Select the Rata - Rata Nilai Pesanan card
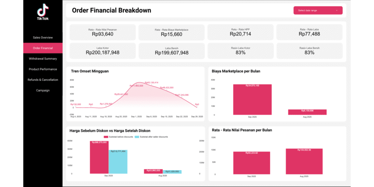Viewport: 374px width, 187px height. [102, 32]
